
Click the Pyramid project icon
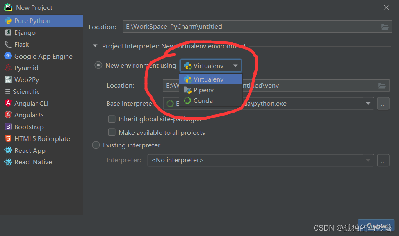[x=8, y=68]
